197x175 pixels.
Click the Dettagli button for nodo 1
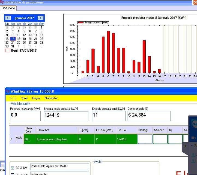point(145,139)
